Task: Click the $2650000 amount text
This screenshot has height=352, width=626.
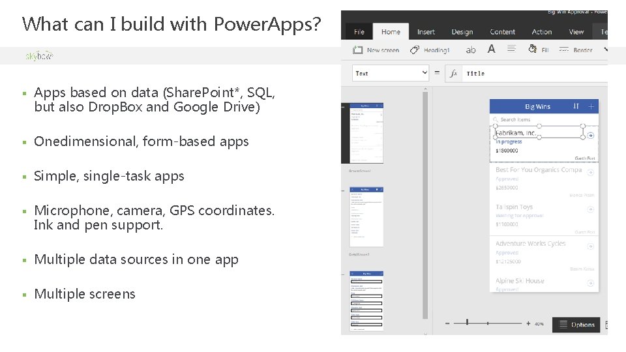Action: tap(507, 188)
